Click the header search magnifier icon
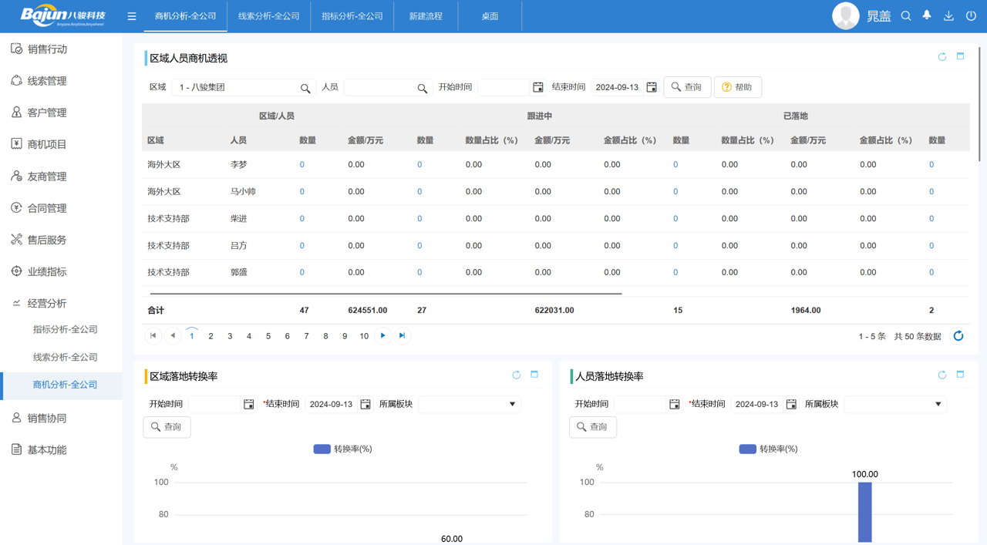 [x=906, y=16]
